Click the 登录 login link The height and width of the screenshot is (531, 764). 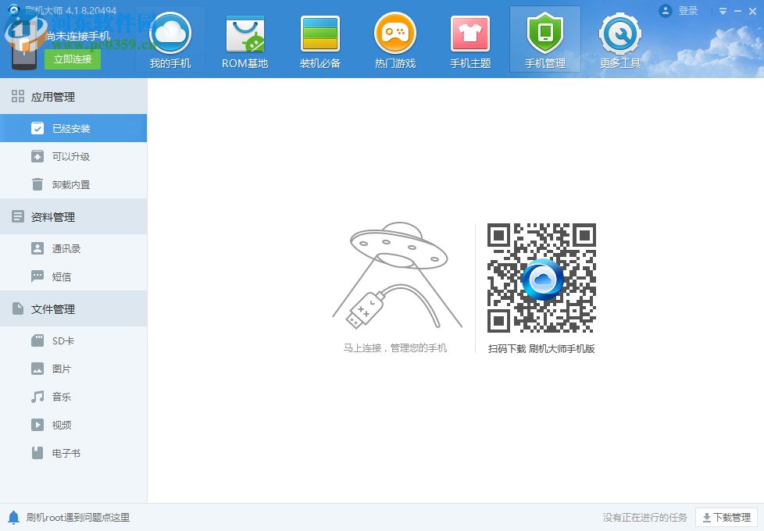(688, 11)
